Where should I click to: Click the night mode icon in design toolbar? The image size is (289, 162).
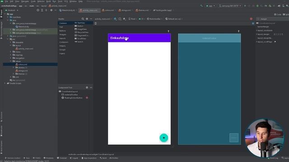[x=125, y=19]
